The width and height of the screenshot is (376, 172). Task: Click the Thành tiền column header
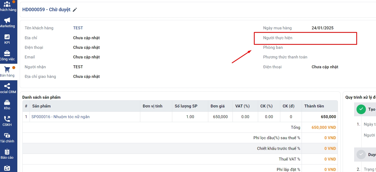[314, 106]
